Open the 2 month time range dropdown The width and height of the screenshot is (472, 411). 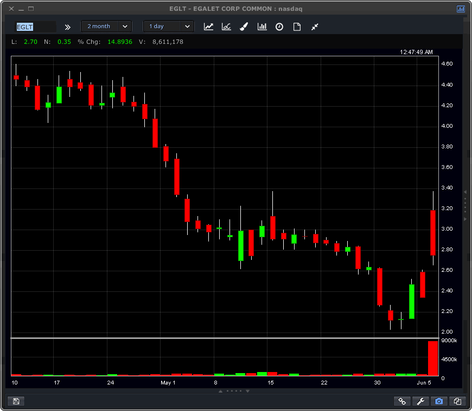pyautogui.click(x=106, y=27)
